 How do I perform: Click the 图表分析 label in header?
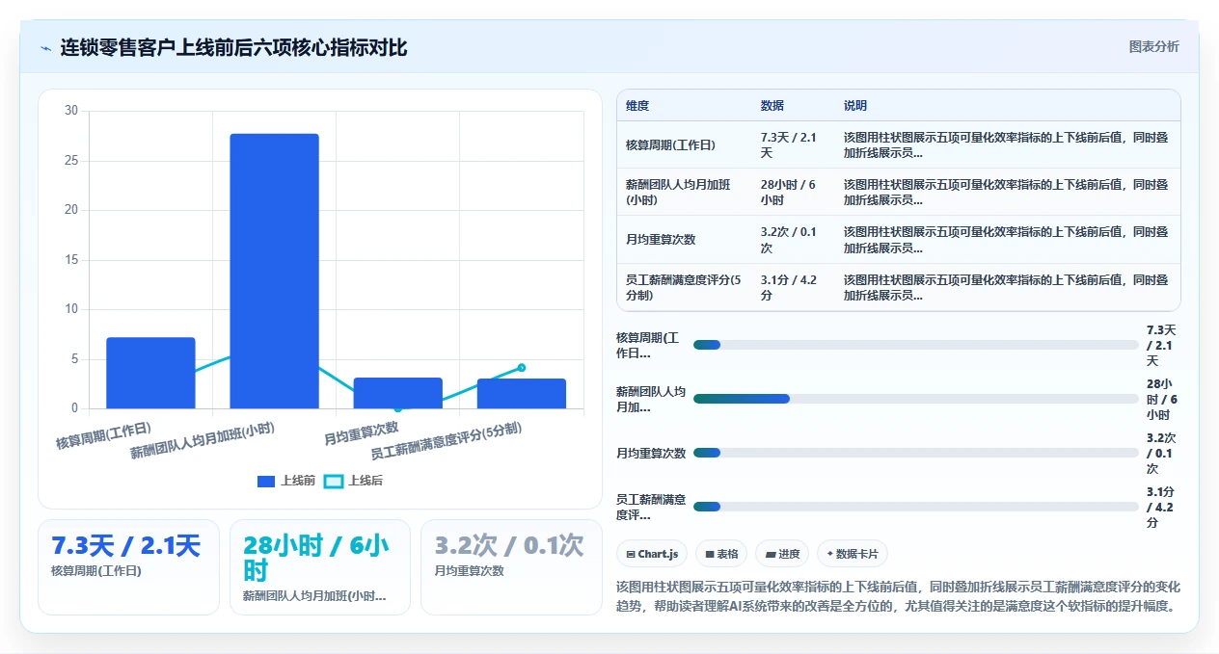[x=1153, y=46]
